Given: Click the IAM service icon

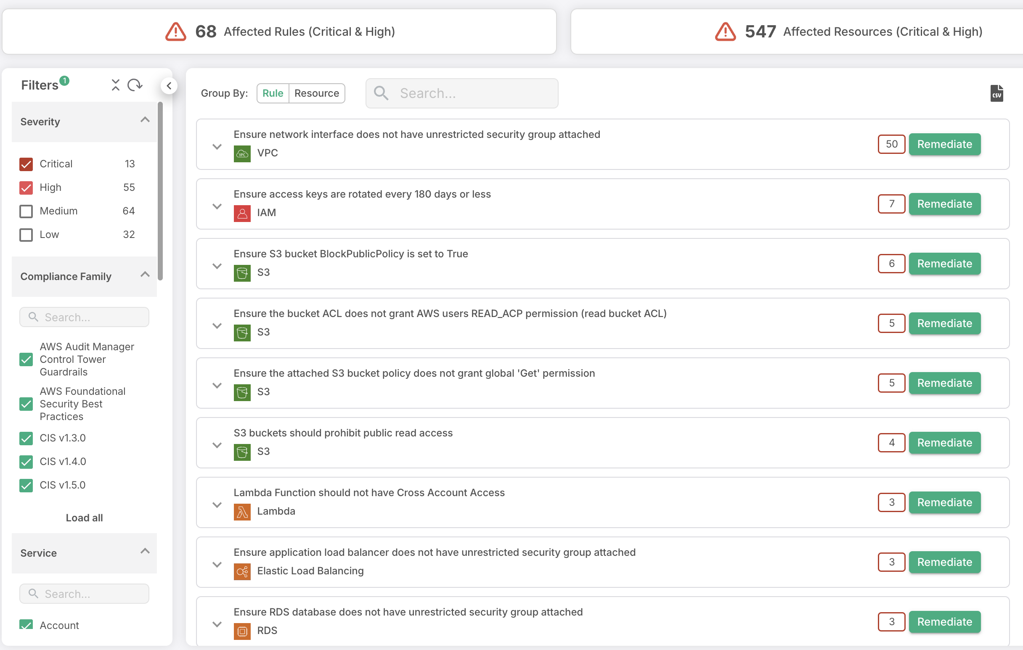Looking at the screenshot, I should 242,213.
